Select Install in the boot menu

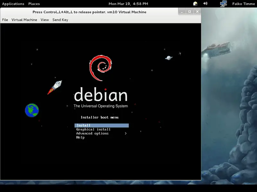(102, 125)
